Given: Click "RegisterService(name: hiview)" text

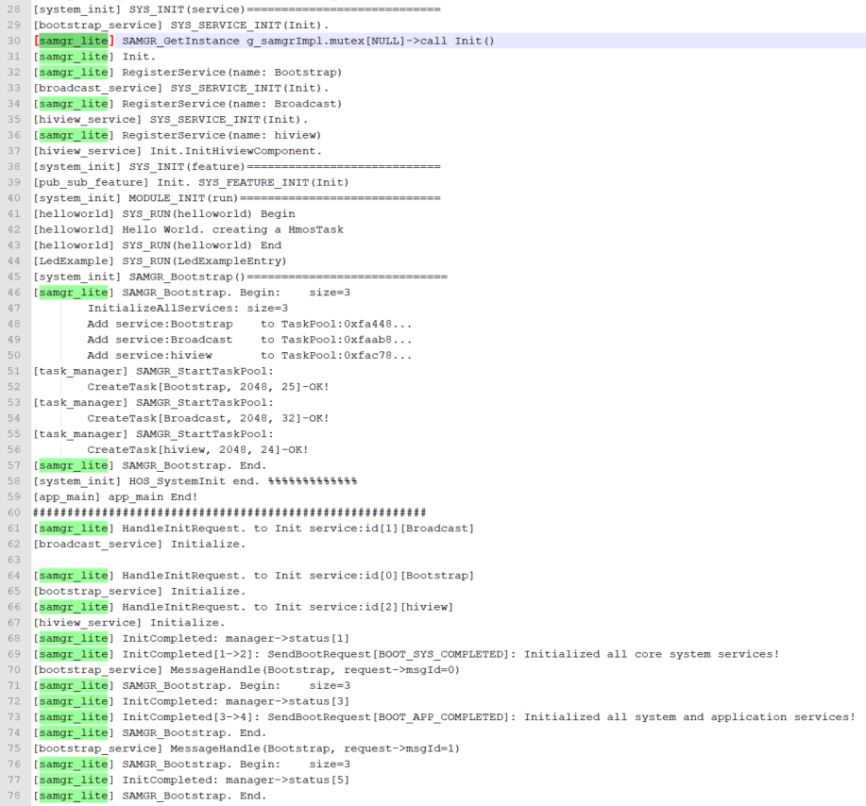Looking at the screenshot, I should coord(221,135).
